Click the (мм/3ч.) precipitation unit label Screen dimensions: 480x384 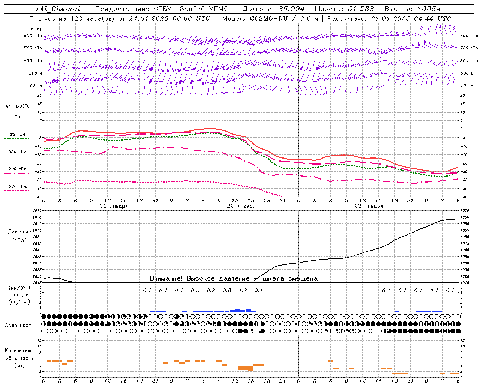[19, 288]
